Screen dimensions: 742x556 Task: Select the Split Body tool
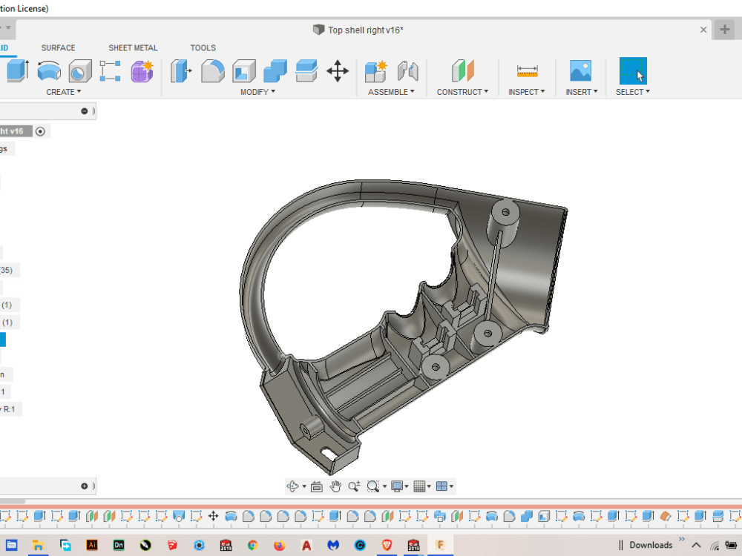coord(306,71)
